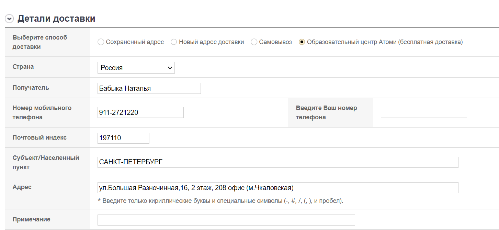Click the Выберите способ доставки label

(x=40, y=42)
